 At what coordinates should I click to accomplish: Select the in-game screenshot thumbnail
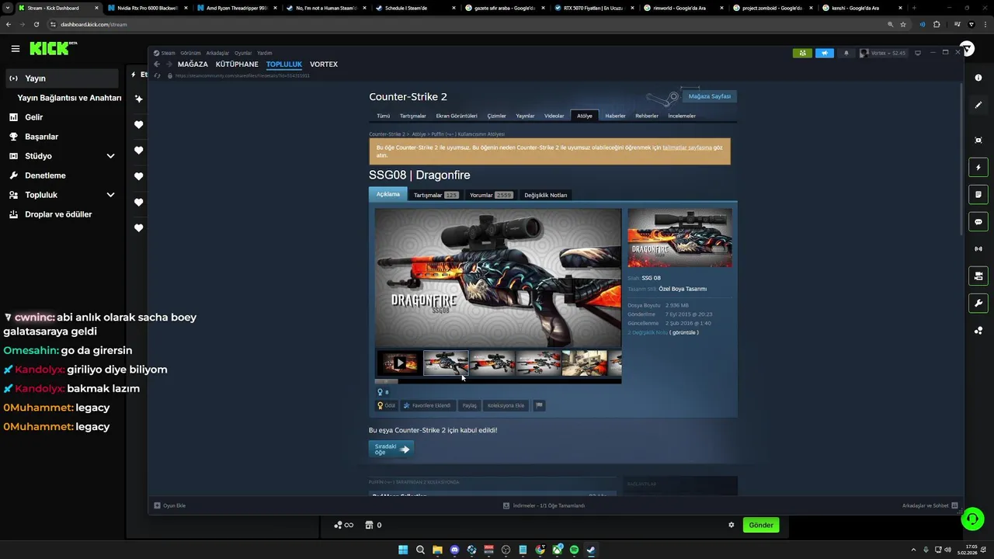pos(584,363)
